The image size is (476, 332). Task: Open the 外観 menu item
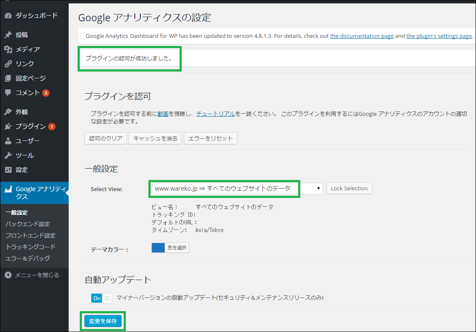tap(22, 112)
